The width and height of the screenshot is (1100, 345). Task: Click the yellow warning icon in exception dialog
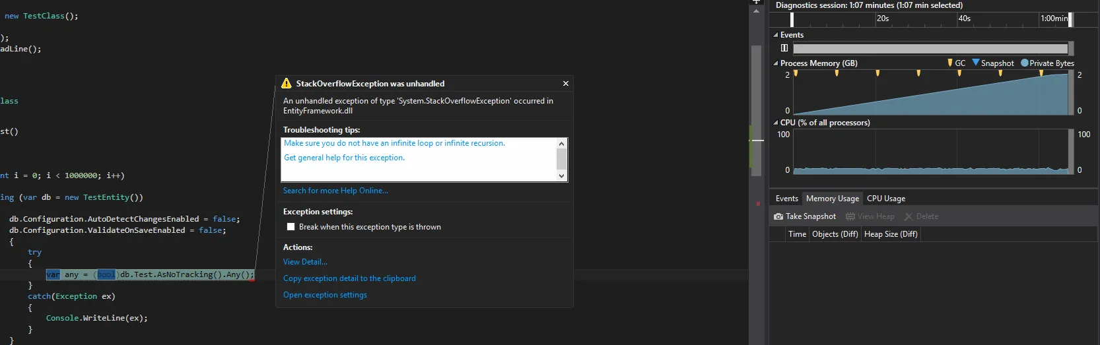(287, 83)
